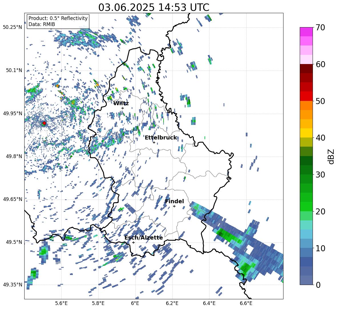Click the Ettelbruck city label
Image resolution: width=338 pixels, height=309 pixels.
[x=161, y=138]
